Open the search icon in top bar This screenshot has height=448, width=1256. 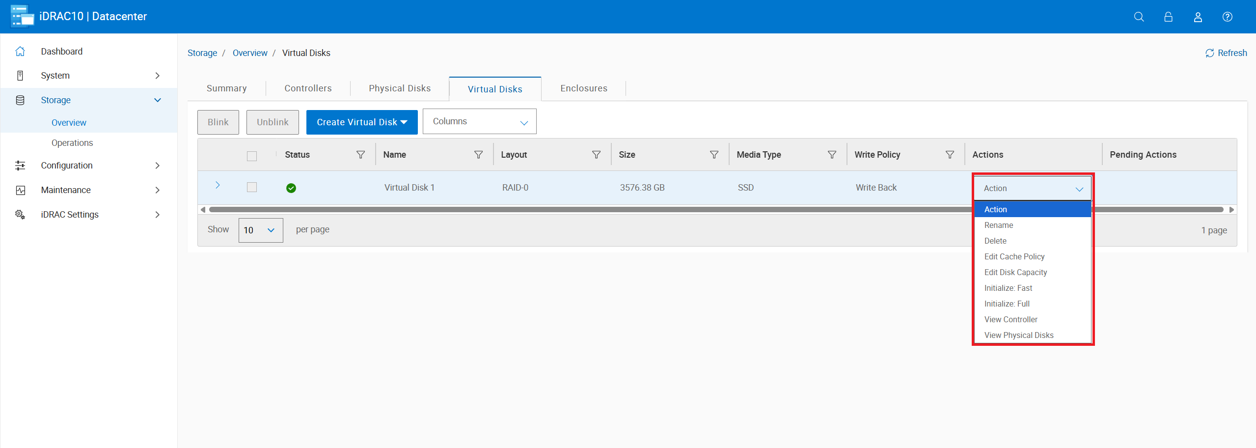coord(1139,16)
